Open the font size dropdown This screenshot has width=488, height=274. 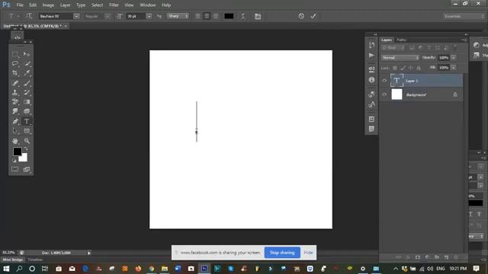(149, 16)
